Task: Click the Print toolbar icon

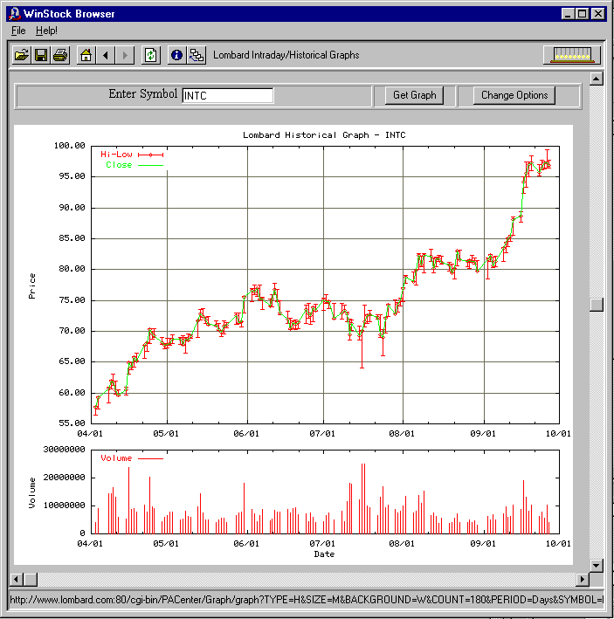Action: [x=60, y=55]
